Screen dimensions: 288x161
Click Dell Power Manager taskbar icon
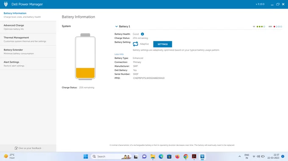click(x=202, y=156)
